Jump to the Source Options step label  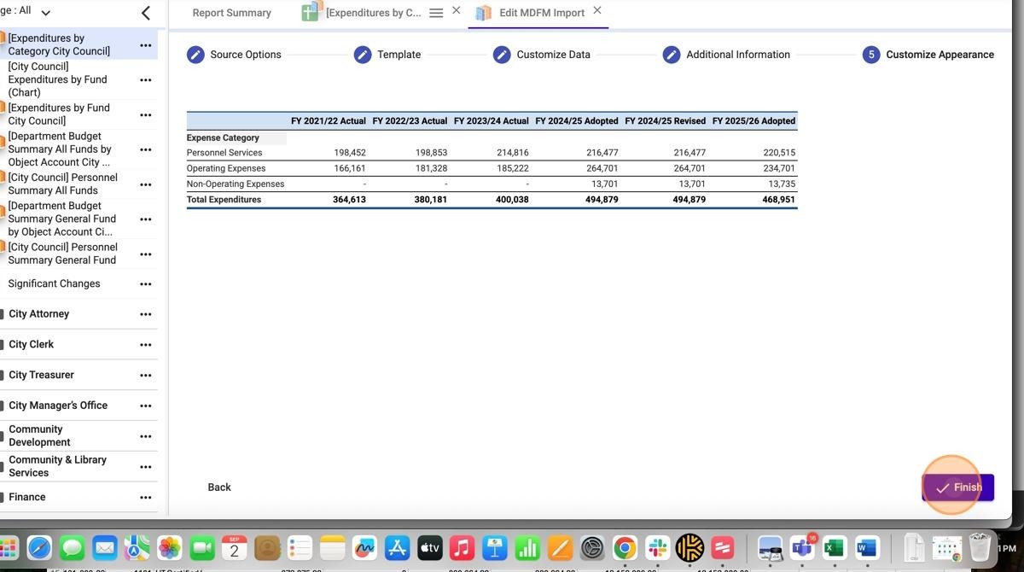246,55
